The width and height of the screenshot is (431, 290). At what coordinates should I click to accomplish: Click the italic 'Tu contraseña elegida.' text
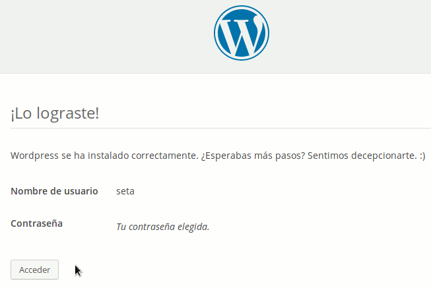(x=163, y=227)
